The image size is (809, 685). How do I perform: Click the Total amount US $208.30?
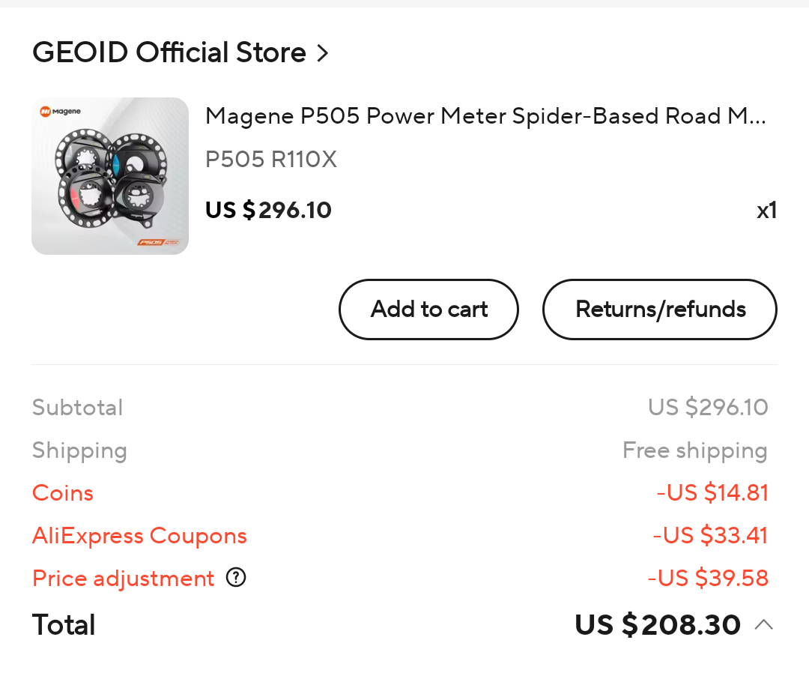click(657, 624)
